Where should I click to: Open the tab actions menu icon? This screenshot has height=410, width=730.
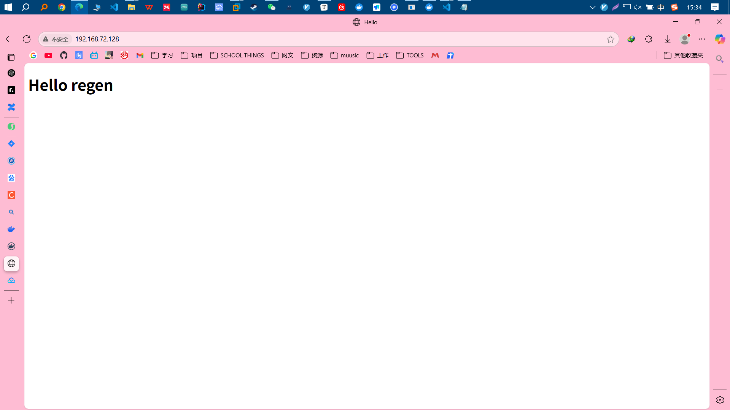click(x=11, y=57)
